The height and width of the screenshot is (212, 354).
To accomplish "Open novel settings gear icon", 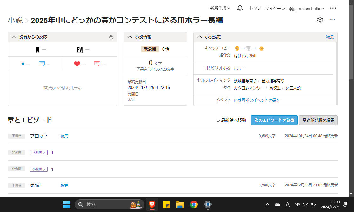I will pyautogui.click(x=320, y=20).
